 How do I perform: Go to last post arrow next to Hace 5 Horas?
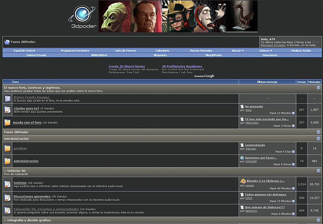point(293,165)
